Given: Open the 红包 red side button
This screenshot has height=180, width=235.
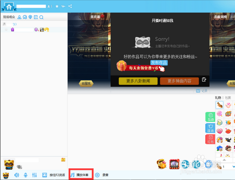Looking at the screenshot, I should tap(210, 139).
